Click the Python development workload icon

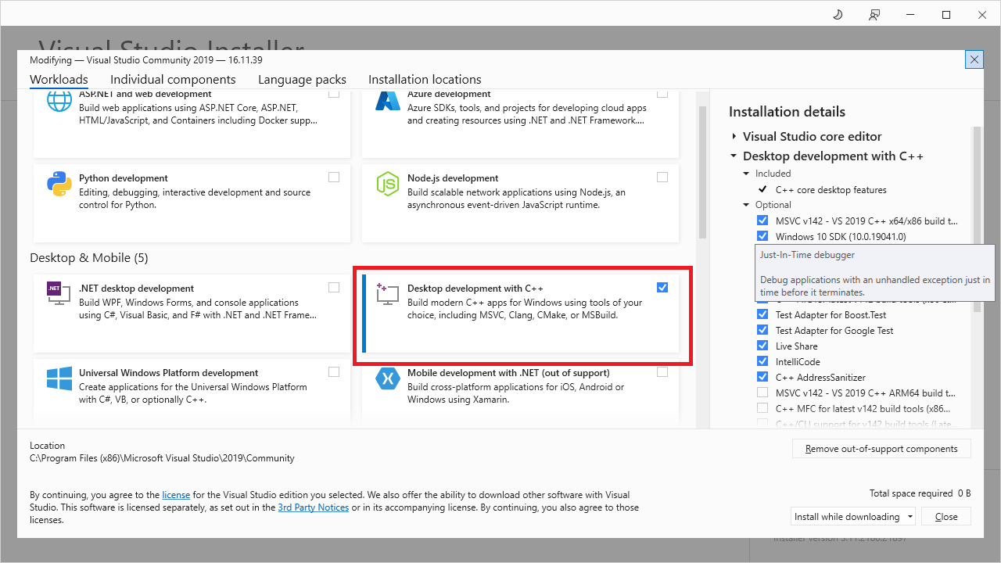click(59, 184)
